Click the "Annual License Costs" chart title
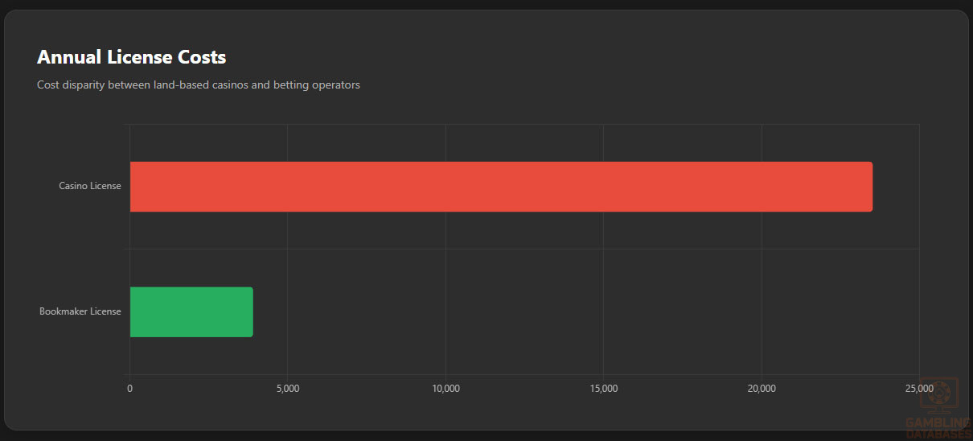 (x=131, y=57)
